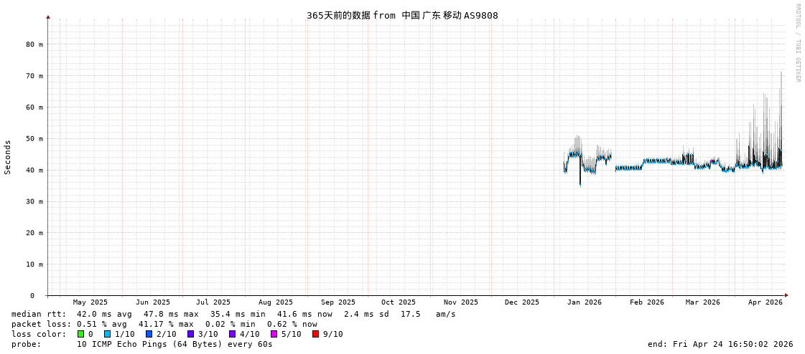The height and width of the screenshot is (354, 805).
Task: Click the Oct 2025 month label
Action: 399,302
